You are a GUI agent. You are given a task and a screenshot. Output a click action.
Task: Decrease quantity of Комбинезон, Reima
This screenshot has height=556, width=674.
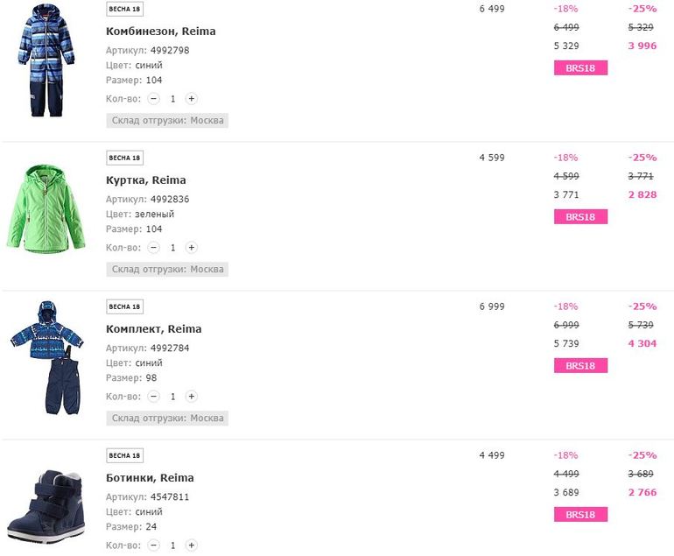[154, 99]
